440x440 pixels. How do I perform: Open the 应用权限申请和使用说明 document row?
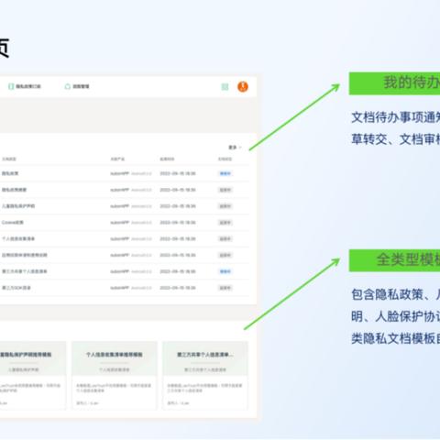click(x=124, y=255)
